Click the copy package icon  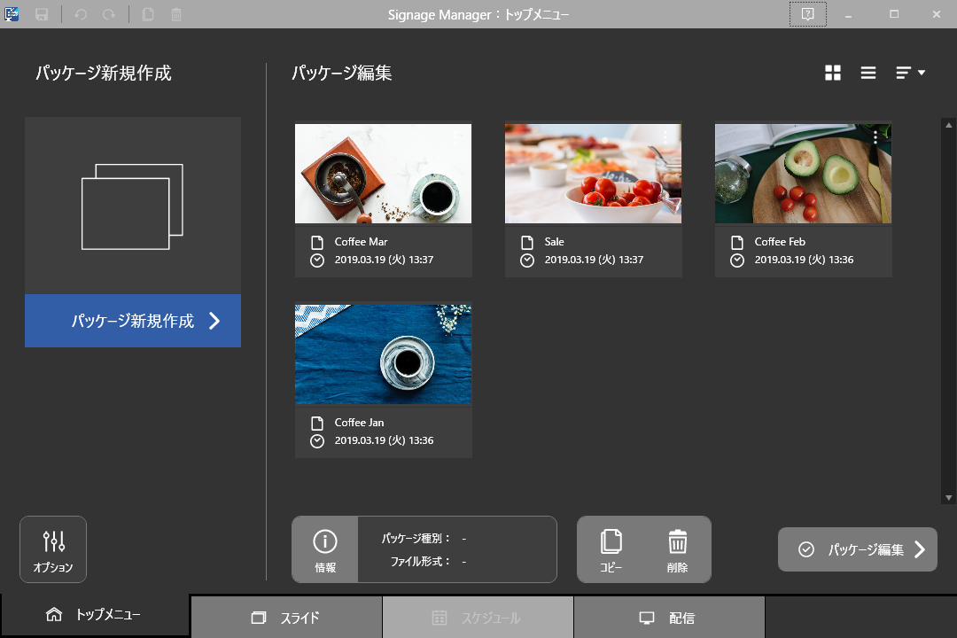coord(611,549)
